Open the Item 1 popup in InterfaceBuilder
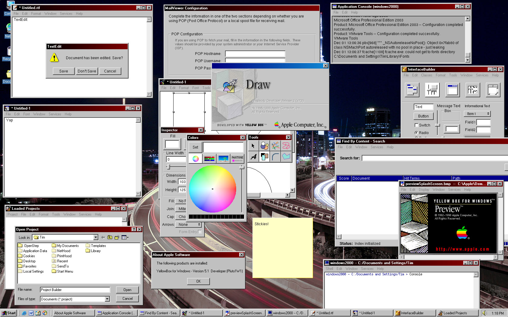 point(477,114)
